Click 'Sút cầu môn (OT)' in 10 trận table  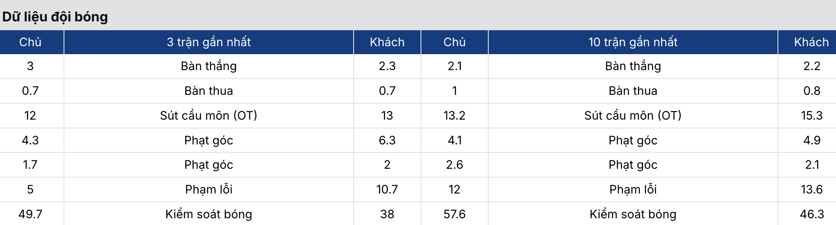(633, 115)
